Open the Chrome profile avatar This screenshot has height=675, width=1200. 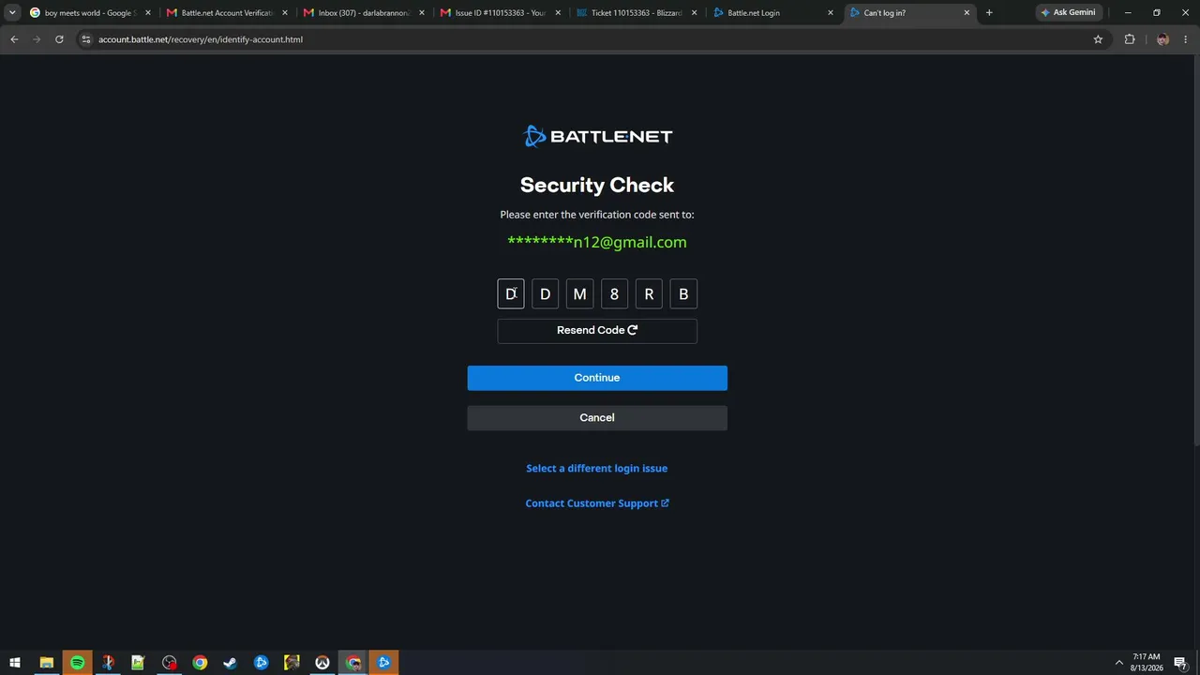(1163, 39)
